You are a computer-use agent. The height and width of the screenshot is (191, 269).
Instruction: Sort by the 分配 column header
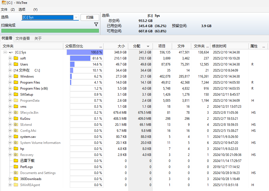coord(140,46)
